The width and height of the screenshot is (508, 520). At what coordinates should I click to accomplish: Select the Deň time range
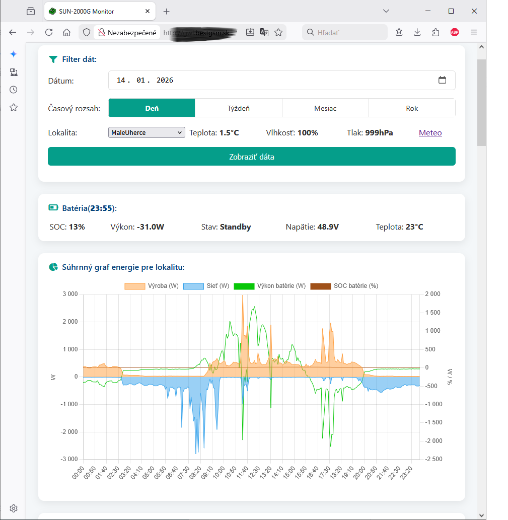(x=152, y=108)
